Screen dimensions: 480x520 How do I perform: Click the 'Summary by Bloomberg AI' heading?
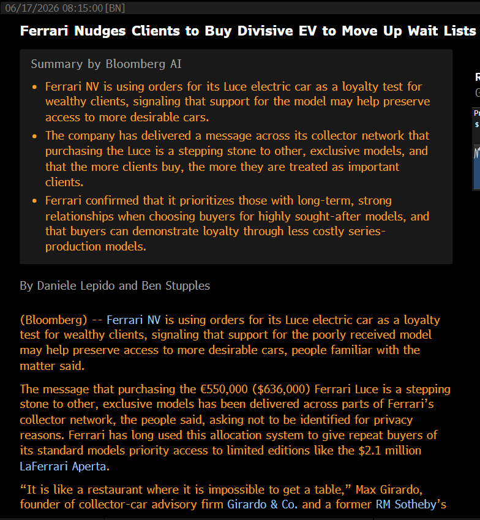click(x=106, y=64)
